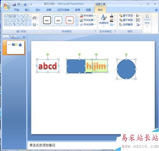Image resolution: width=159 pixels, height=151 pixels.
Task: Pick the rounded rectangle shape
Action: coord(10,20)
